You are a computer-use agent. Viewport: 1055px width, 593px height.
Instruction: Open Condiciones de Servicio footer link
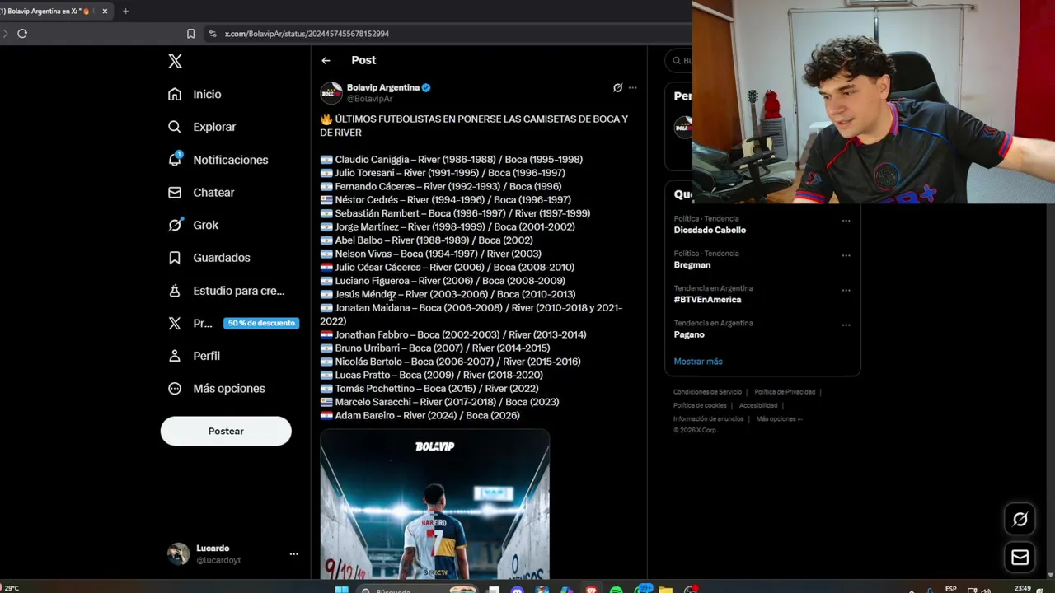pos(707,392)
